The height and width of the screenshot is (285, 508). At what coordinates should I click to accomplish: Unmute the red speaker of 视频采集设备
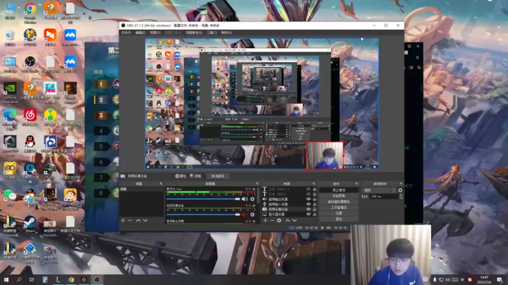[244, 215]
